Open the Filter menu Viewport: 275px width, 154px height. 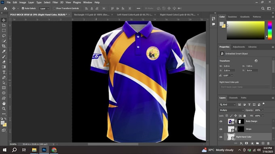(x=55, y=2)
